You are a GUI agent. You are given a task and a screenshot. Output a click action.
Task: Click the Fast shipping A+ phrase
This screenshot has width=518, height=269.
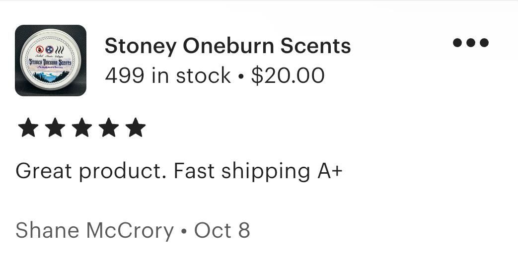coord(258,171)
